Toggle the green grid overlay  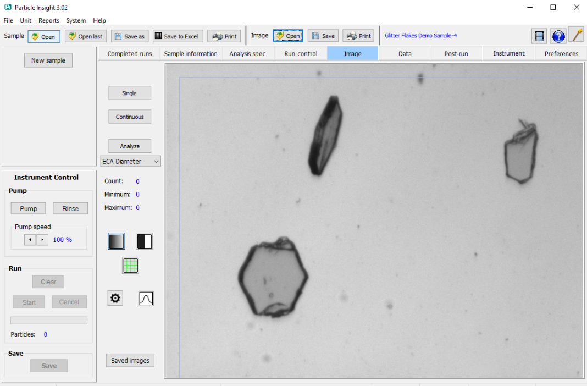[130, 266]
